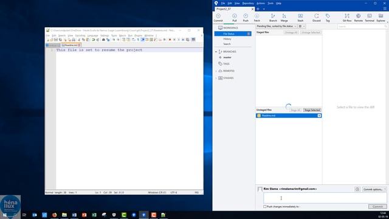Click the Tag toolbar icon
The height and width of the screenshot is (219, 389).
[328, 18]
